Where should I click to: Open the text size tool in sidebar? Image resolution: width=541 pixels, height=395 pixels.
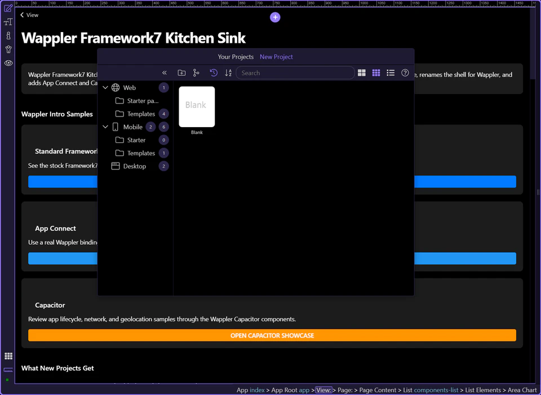point(8,22)
